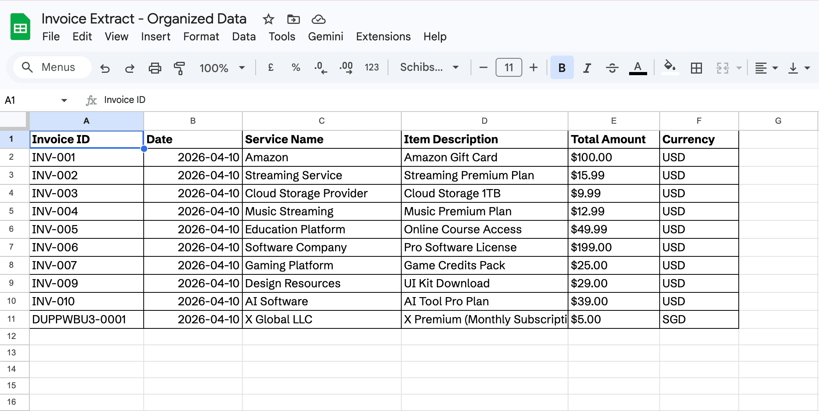Image resolution: width=819 pixels, height=411 pixels.
Task: Select the AI Tool Pro Plan cell
Action: coord(484,301)
